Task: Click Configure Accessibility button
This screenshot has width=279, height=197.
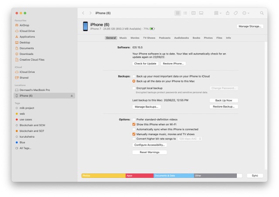Action: (150, 145)
